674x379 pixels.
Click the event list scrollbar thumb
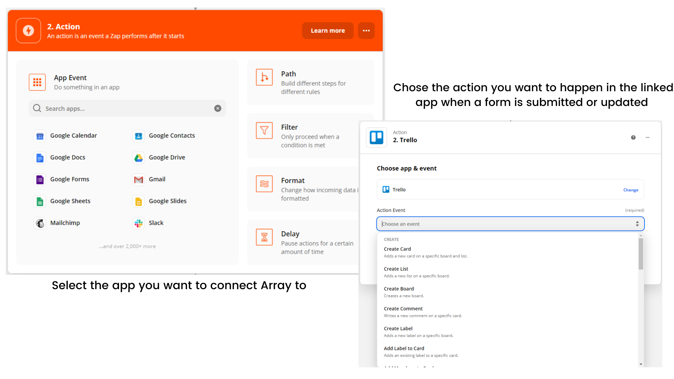tap(641, 254)
